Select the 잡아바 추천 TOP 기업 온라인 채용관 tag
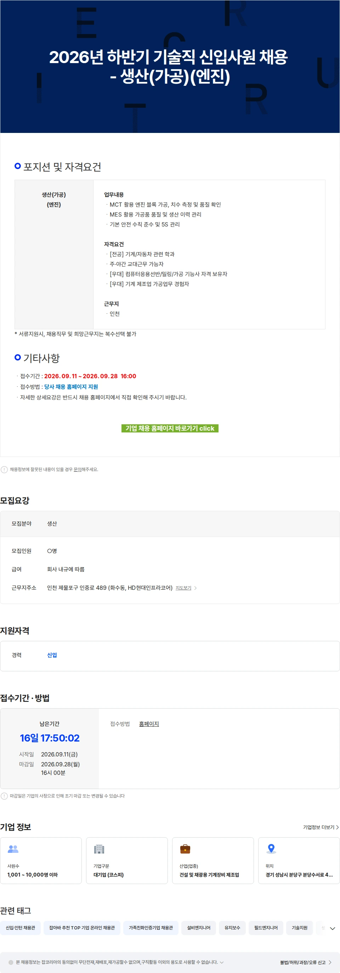Screen dimensions: 340x973 point(82,928)
